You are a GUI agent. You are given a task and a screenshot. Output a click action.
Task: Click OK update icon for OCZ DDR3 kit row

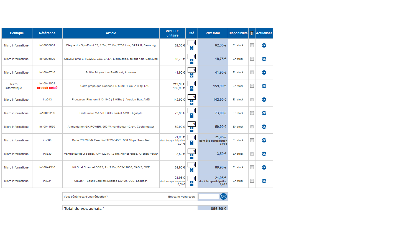point(264,167)
